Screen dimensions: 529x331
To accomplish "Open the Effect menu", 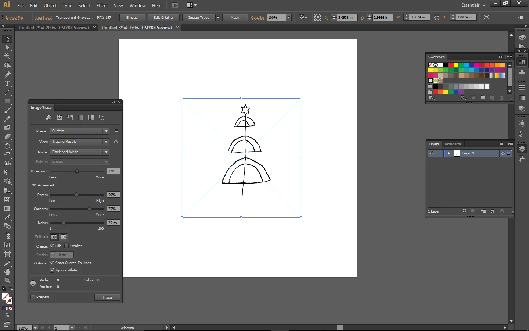I will [102, 6].
